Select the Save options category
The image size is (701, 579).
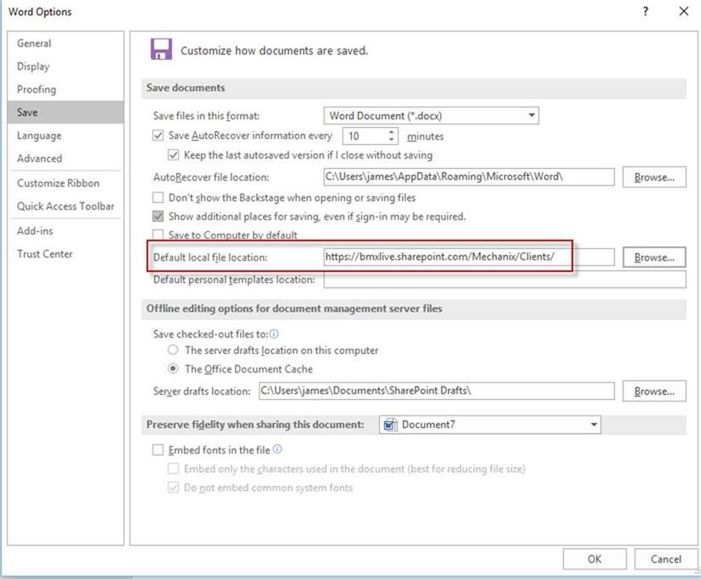[66, 112]
